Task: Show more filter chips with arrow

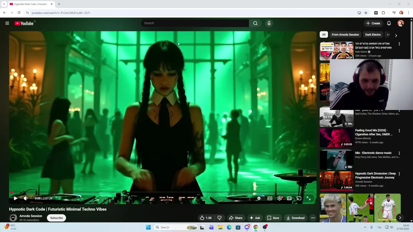Action: point(396,35)
